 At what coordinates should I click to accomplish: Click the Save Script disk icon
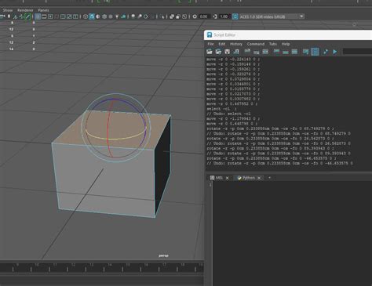227,52
